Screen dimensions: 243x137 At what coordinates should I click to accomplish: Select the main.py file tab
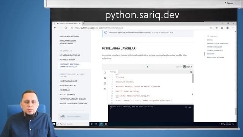[113, 72]
